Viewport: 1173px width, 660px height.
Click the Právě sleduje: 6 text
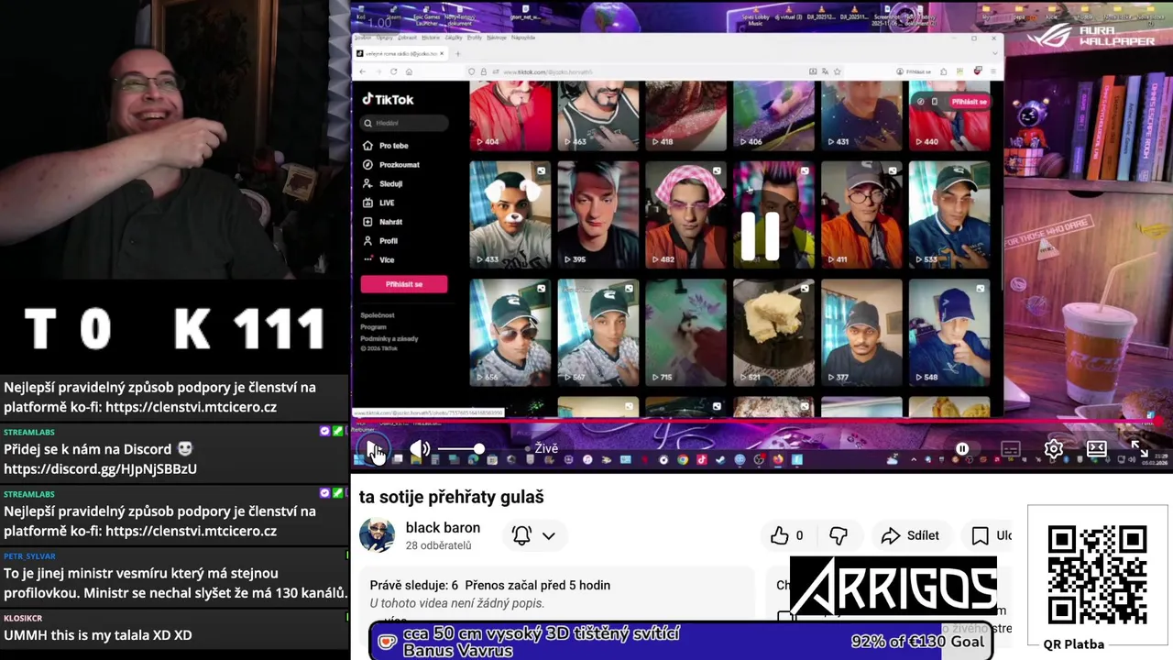pyautogui.click(x=414, y=585)
